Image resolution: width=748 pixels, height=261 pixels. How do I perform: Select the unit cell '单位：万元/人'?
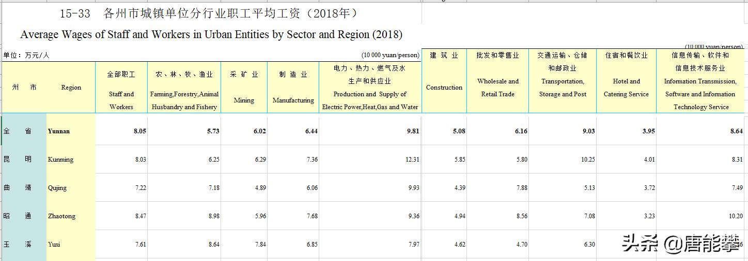pos(26,55)
